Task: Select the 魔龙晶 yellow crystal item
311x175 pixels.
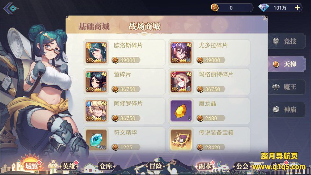Action: [181, 111]
